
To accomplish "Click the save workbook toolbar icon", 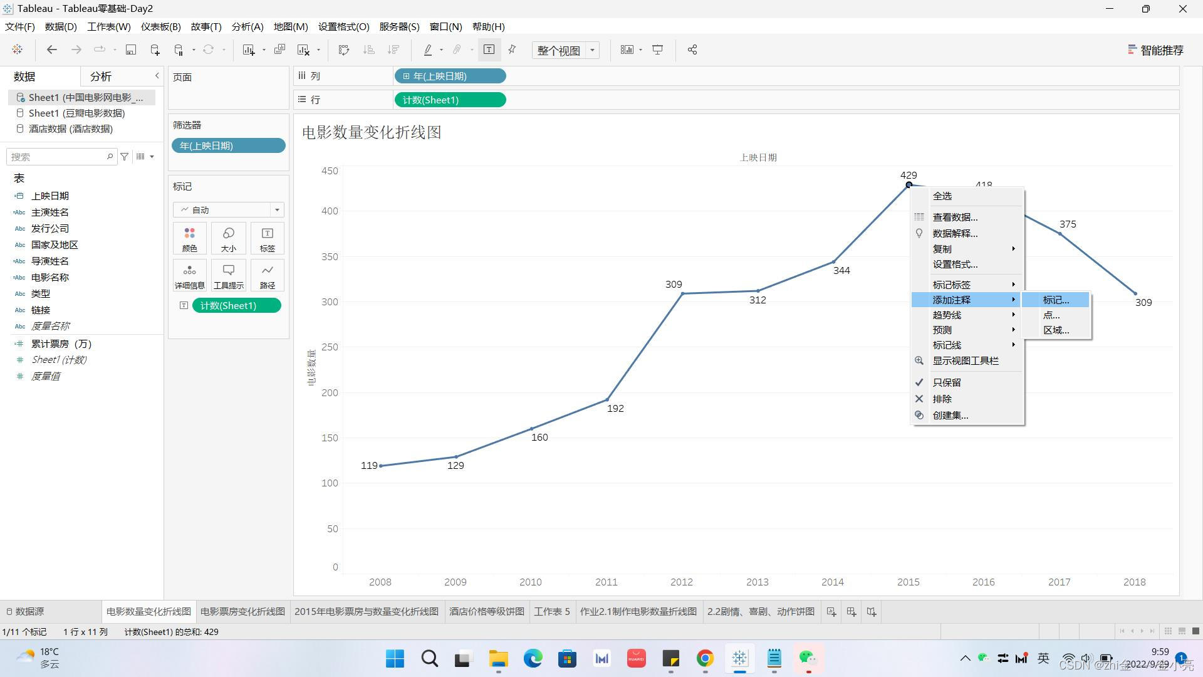I will [131, 50].
